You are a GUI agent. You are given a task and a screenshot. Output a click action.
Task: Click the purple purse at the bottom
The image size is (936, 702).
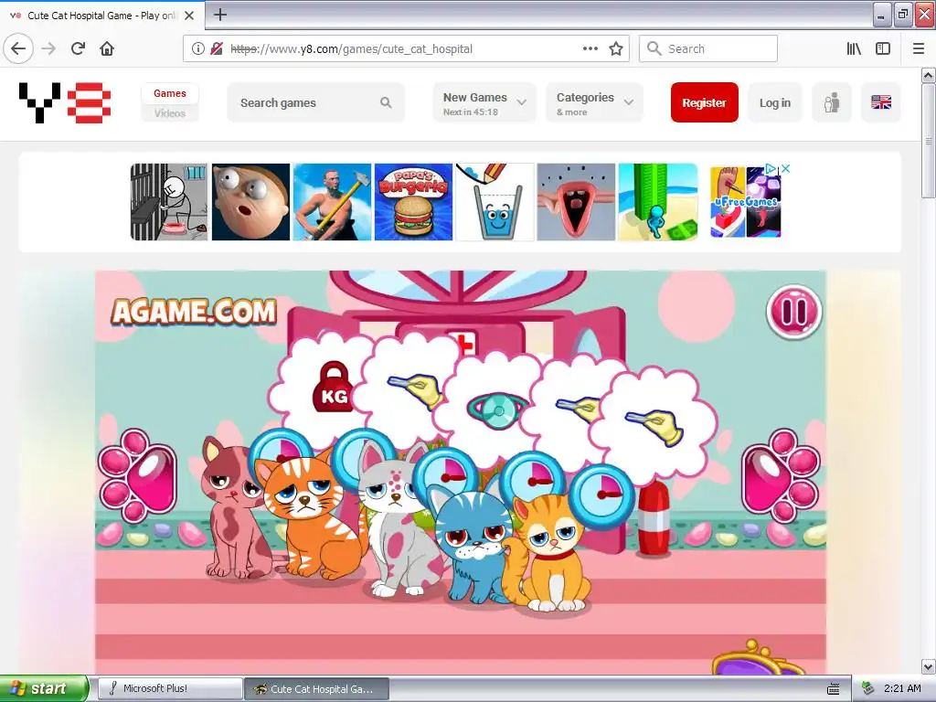[x=760, y=658]
